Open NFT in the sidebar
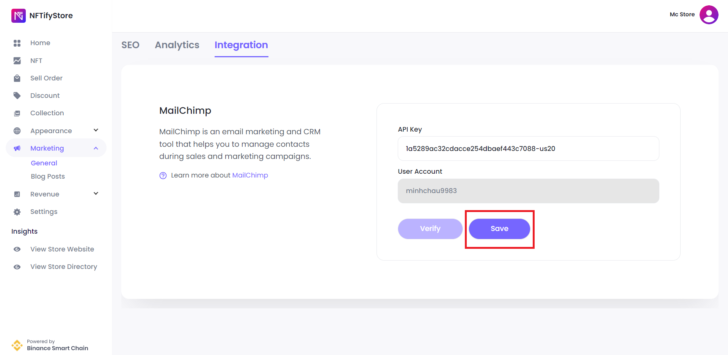Screen dimensions: 728x355 click(x=36, y=61)
